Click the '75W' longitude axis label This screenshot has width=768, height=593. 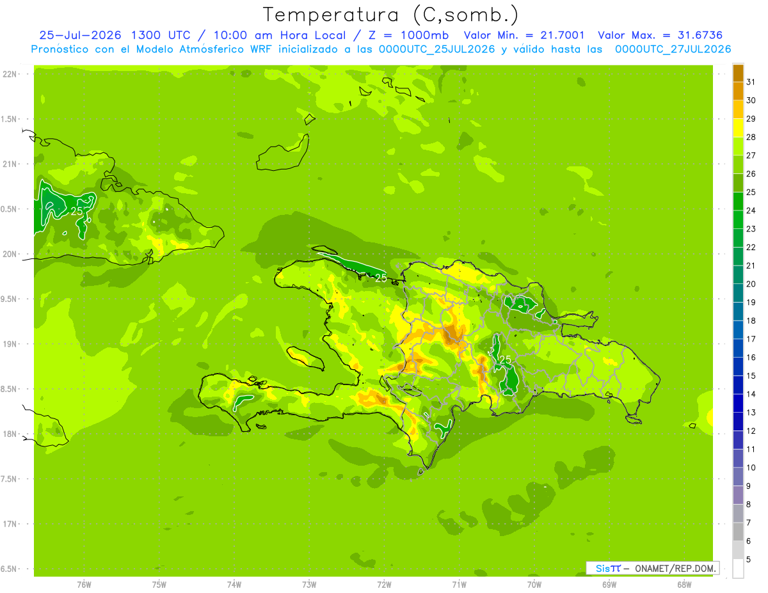tap(159, 584)
